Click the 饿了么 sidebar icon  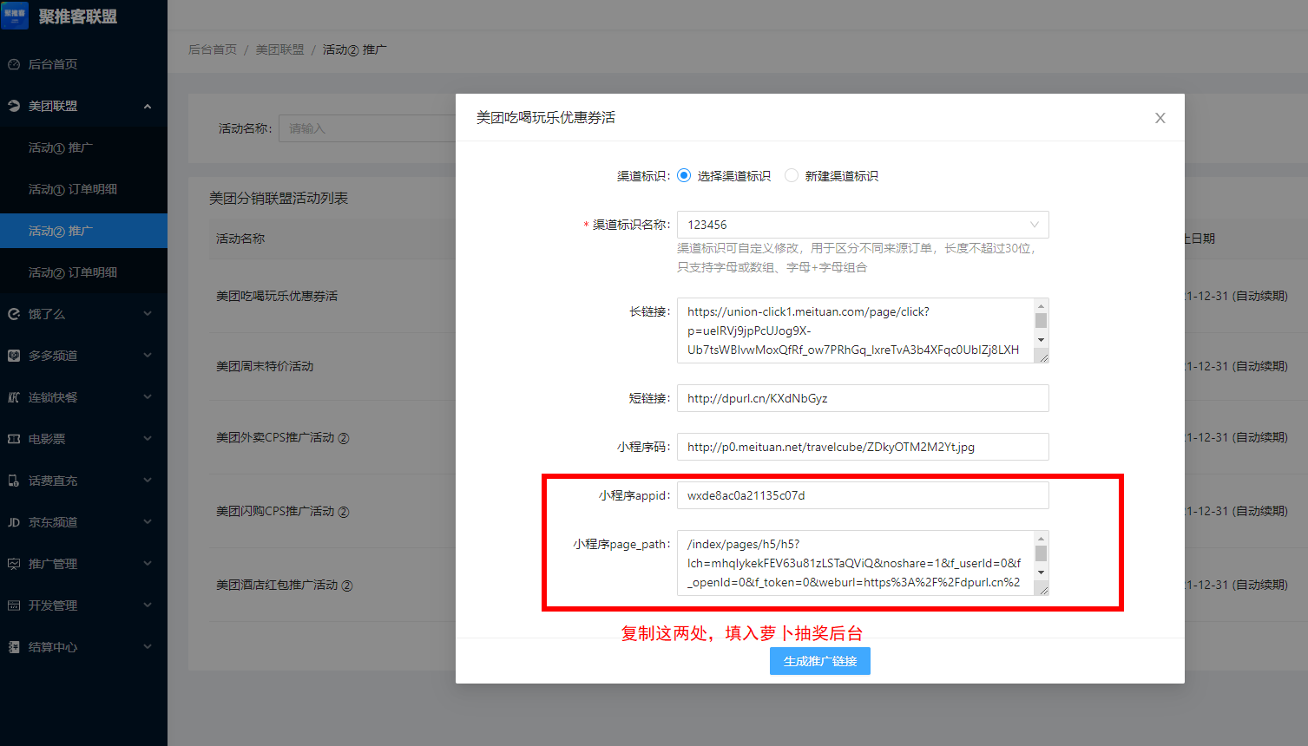[14, 314]
